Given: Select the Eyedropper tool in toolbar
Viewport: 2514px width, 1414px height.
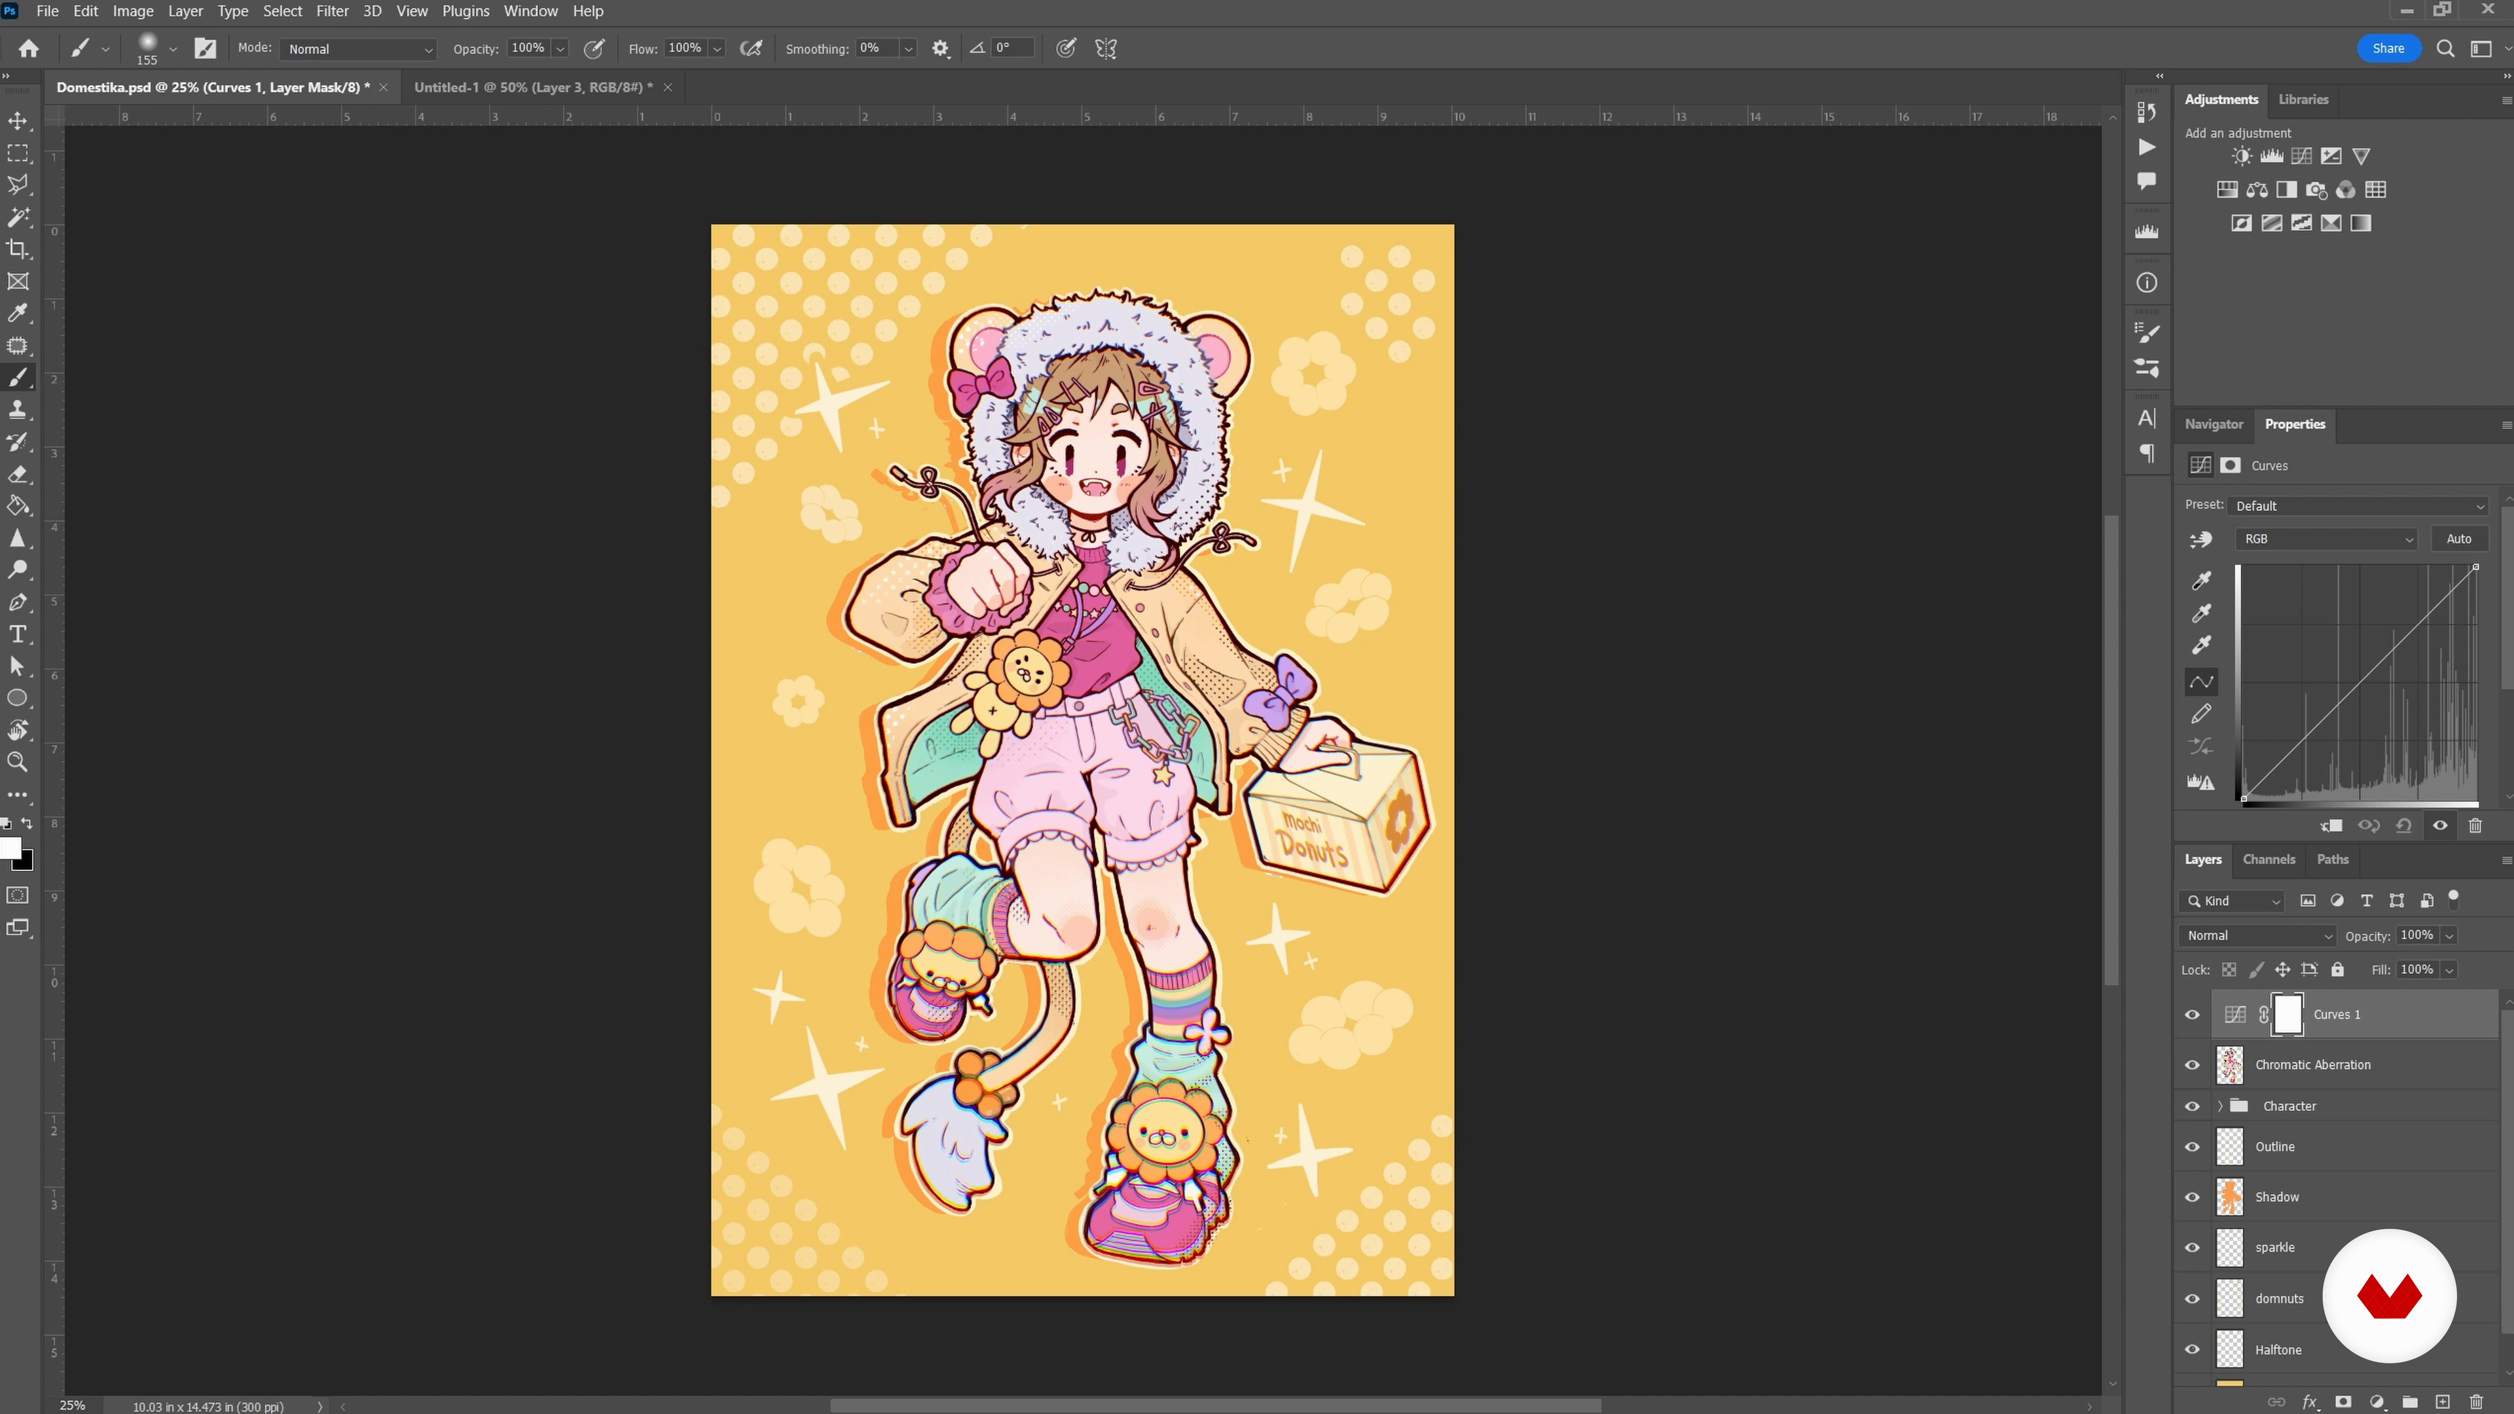Looking at the screenshot, I should click(x=18, y=314).
